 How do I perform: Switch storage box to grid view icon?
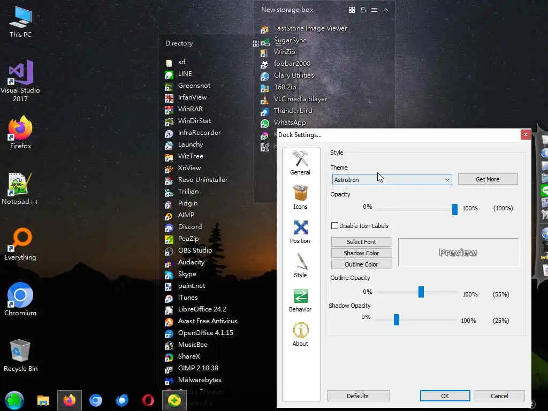coord(352,10)
